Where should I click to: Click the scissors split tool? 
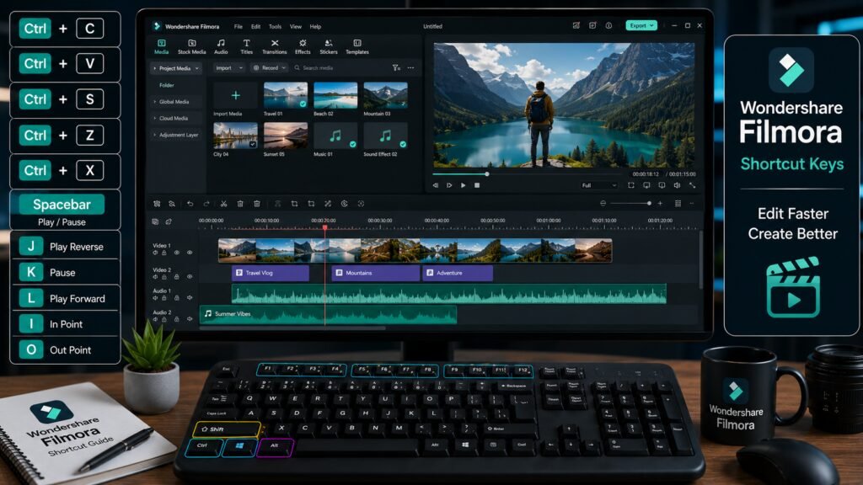223,204
